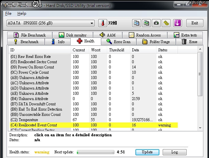Viewport: 209px width, 158px height.
Task: Click the camera save screenshot icon
Action: point(156,23)
